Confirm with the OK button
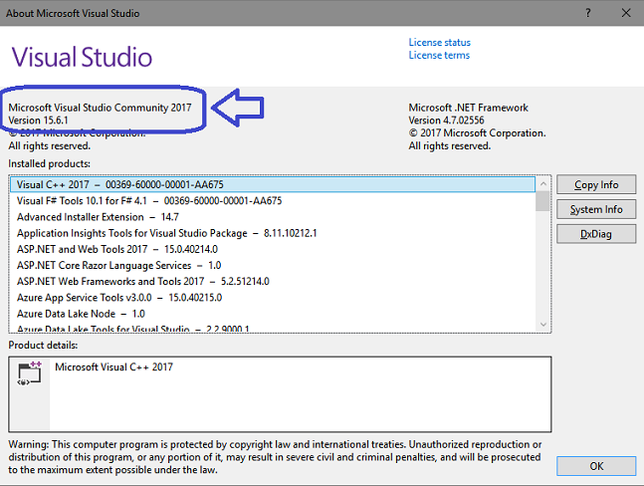Screen dimensions: 644x486 (x=596, y=466)
